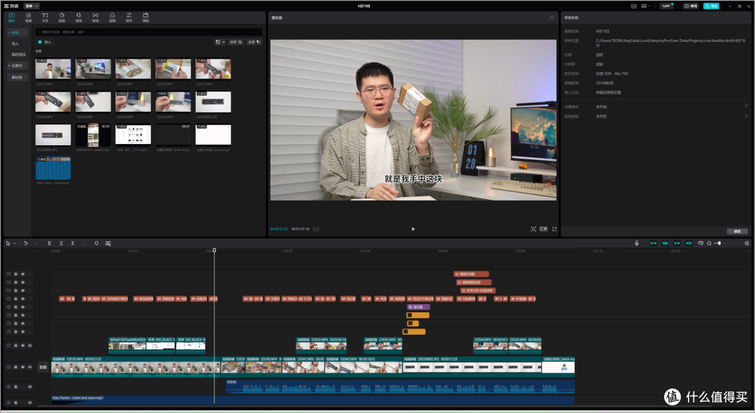Click the teal 导出 export button
Screen dimensions: 755x413
(x=711, y=6)
